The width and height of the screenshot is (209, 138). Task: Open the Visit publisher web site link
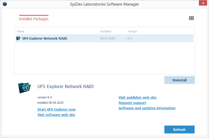tap(137, 98)
